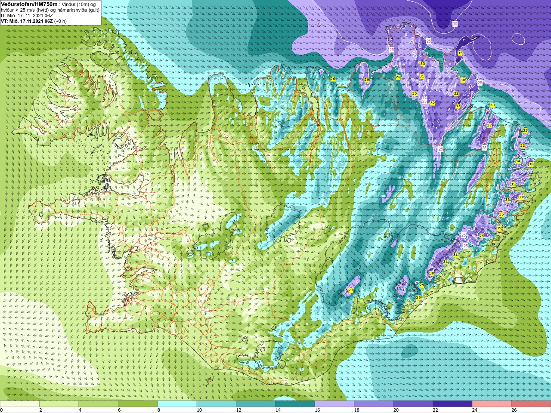Click the 16–18 m/s lavender legend swatch
Image resolution: width=551 pixels, height=413 pixels.
coord(334,404)
